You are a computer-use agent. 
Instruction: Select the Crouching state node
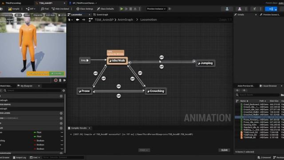click(x=156, y=91)
